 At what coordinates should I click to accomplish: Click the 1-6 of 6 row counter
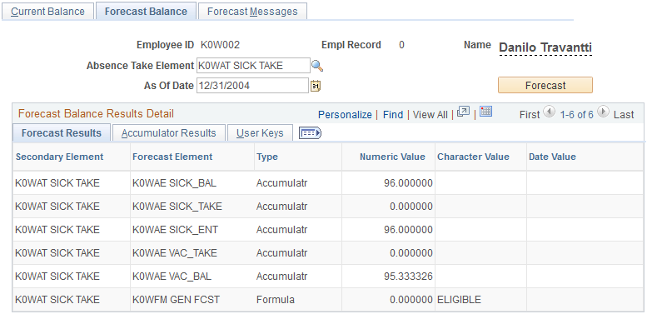576,115
